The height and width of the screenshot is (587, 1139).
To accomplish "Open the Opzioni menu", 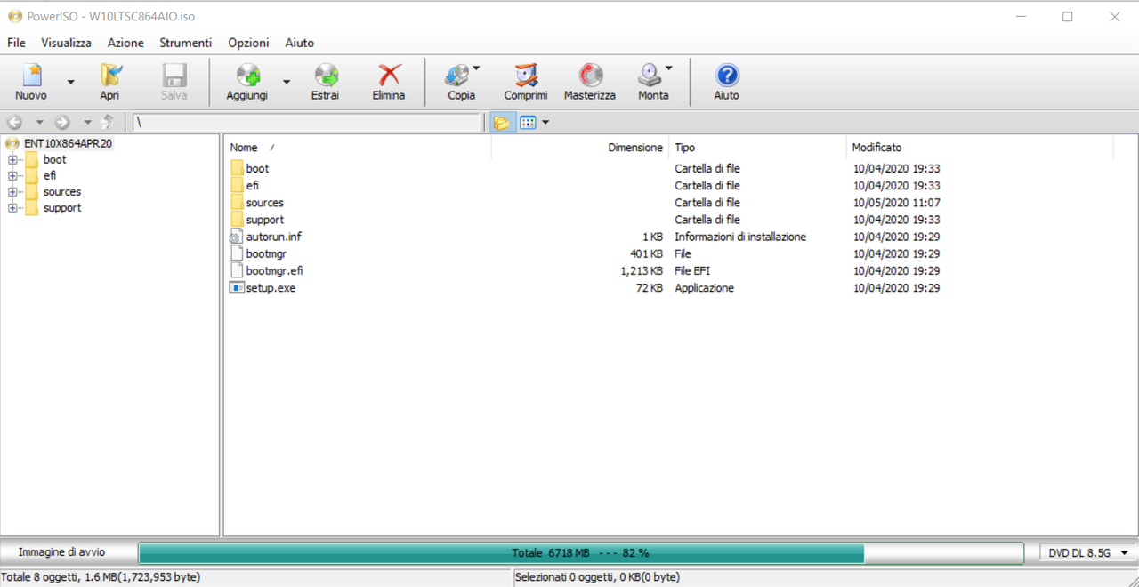I will click(x=248, y=43).
